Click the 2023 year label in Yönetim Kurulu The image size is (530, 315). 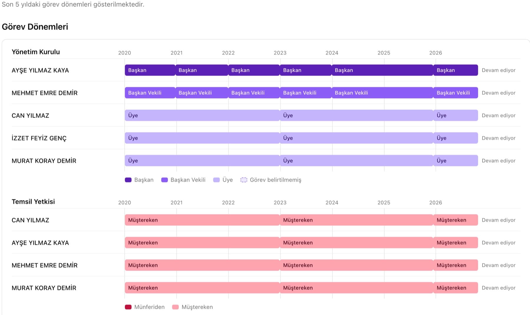pos(280,53)
